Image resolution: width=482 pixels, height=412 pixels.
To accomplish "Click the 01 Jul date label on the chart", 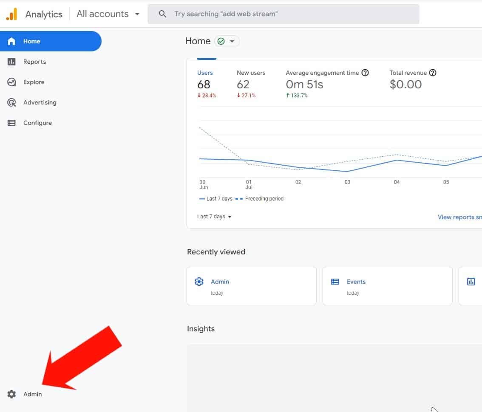I will point(249,185).
